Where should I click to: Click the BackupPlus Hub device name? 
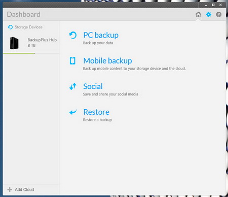click(x=42, y=40)
